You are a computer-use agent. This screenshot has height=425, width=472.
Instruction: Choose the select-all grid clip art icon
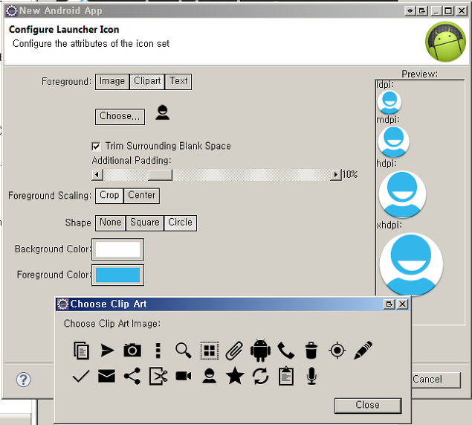(x=209, y=351)
